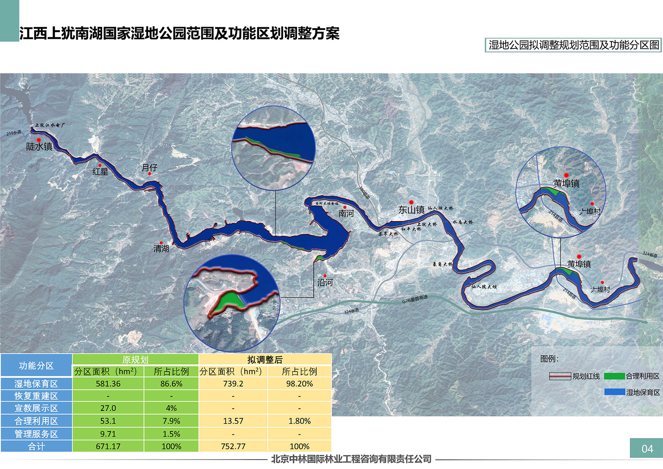This screenshot has width=663, height=469.
Task: Click the 管理服务区 row label
Action: 36,434
